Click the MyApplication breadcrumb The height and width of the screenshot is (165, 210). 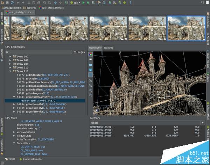(12, 8)
